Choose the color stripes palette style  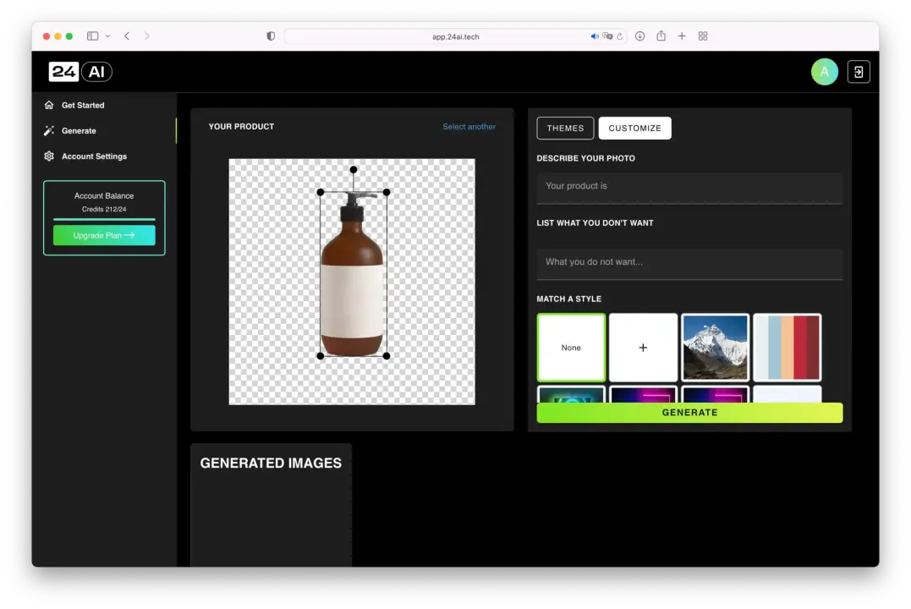pos(787,348)
